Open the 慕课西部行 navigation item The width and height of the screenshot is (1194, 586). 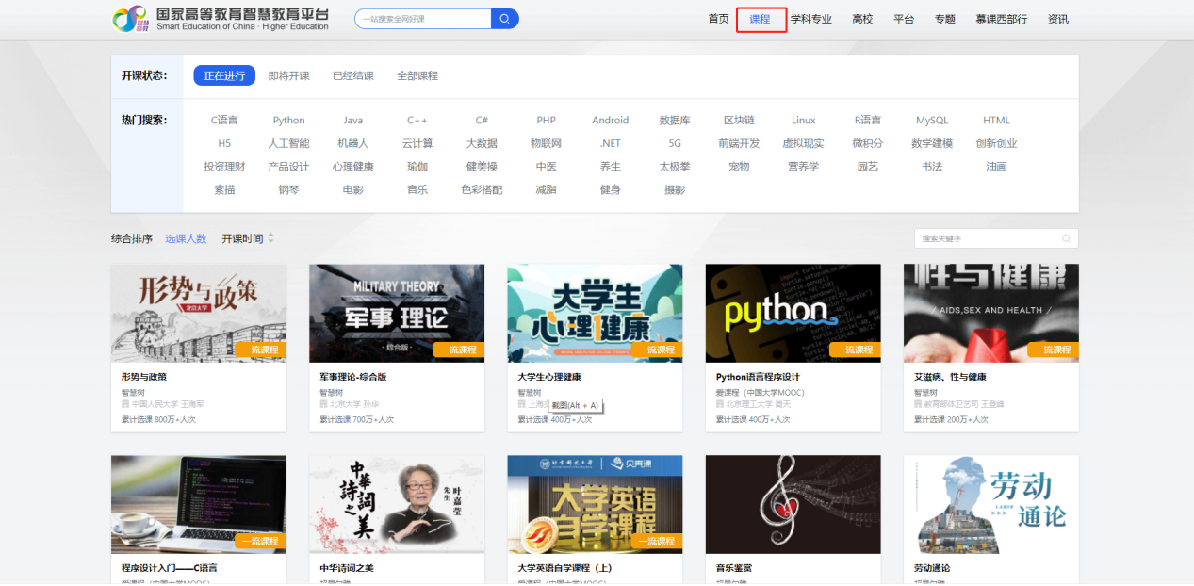tap(1001, 20)
